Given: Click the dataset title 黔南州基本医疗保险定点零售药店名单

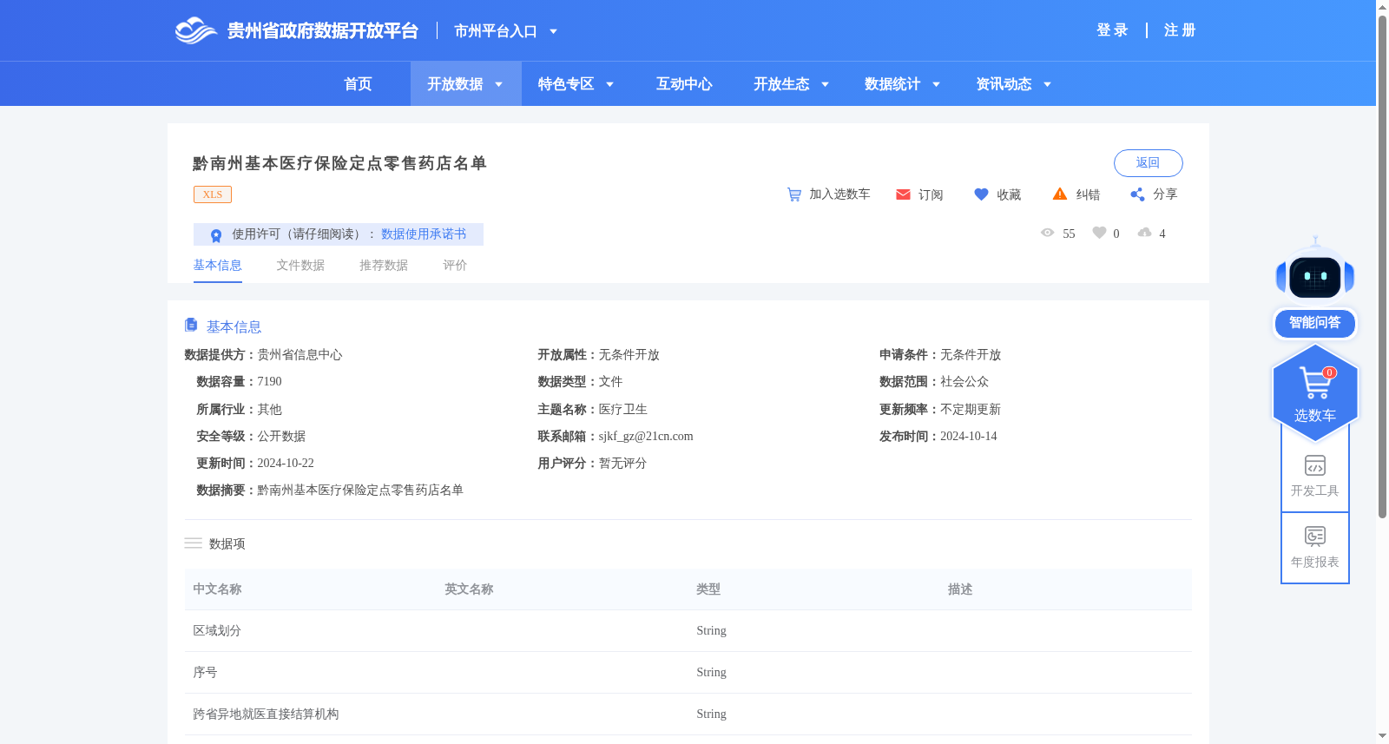Looking at the screenshot, I should pyautogui.click(x=339, y=163).
